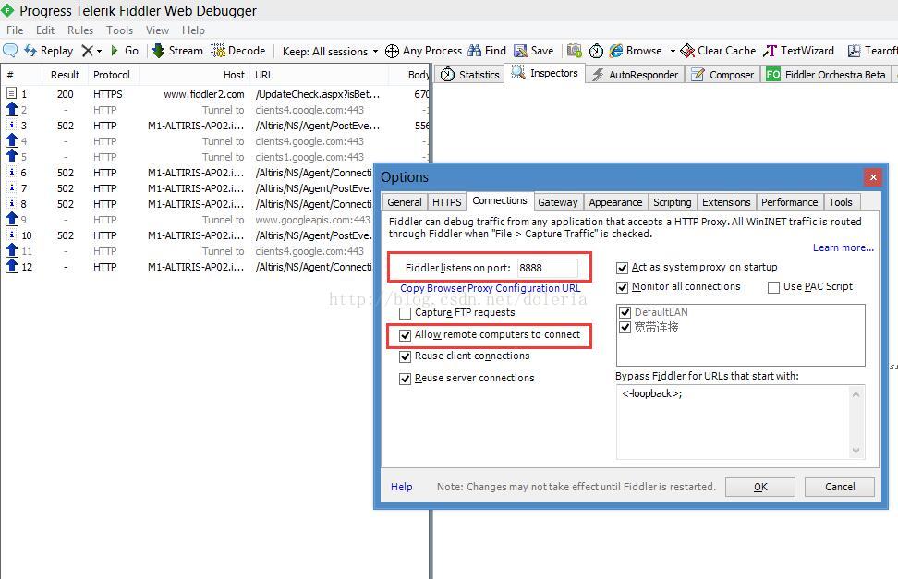Viewport: 898px width, 579px height.
Task: Open the Keep: All sessions dropdown
Action: (x=330, y=51)
